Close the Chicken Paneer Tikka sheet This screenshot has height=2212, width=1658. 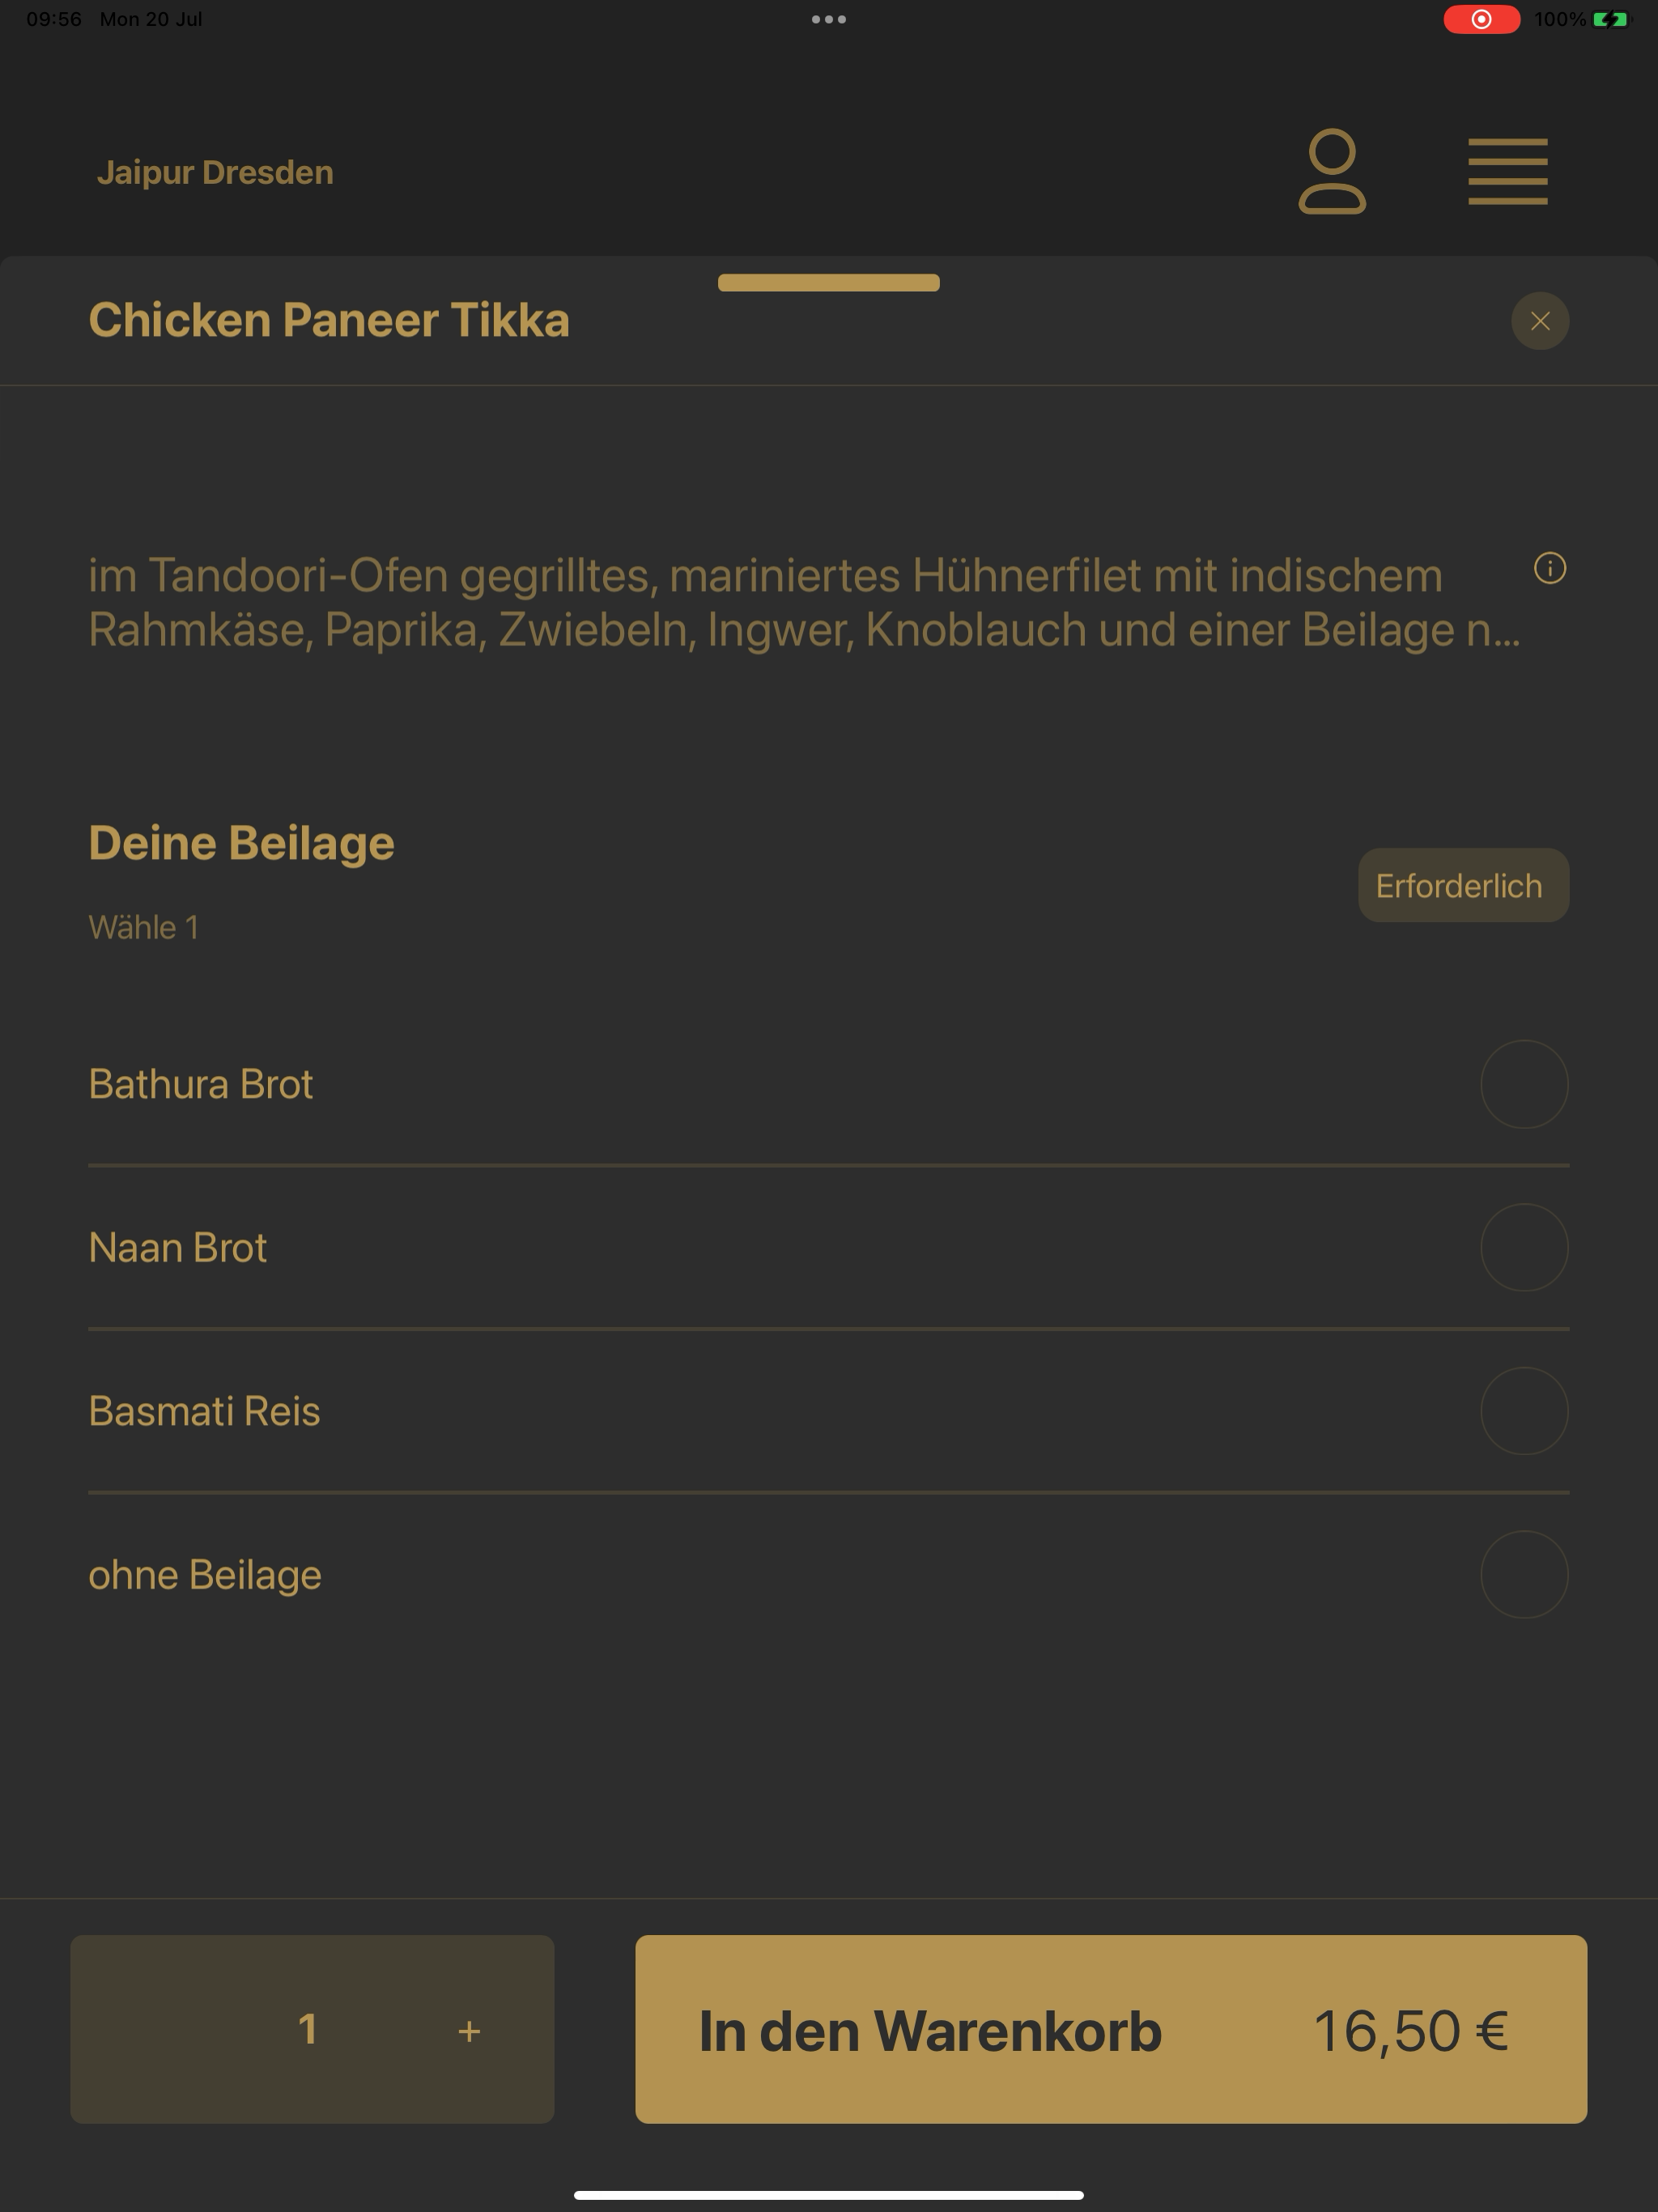click(1540, 321)
